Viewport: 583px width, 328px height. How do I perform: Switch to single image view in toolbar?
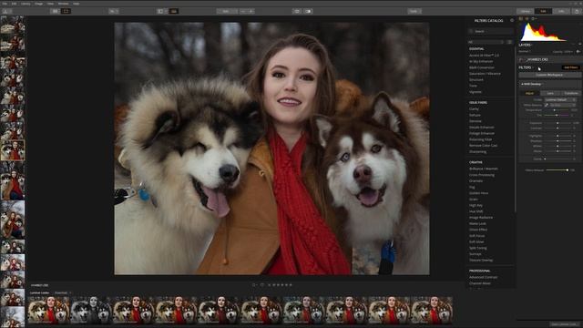[66, 11]
